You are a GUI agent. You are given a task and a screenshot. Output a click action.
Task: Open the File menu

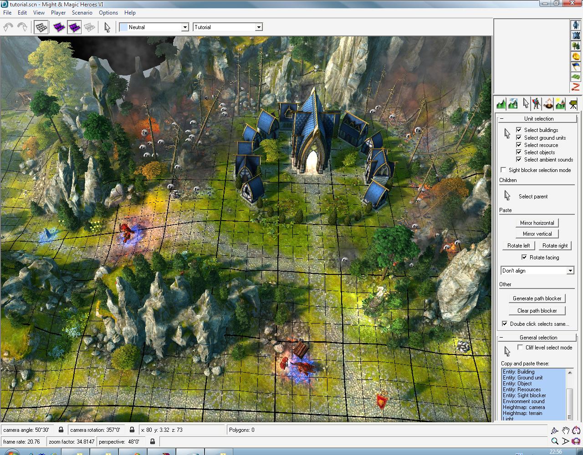7,13
